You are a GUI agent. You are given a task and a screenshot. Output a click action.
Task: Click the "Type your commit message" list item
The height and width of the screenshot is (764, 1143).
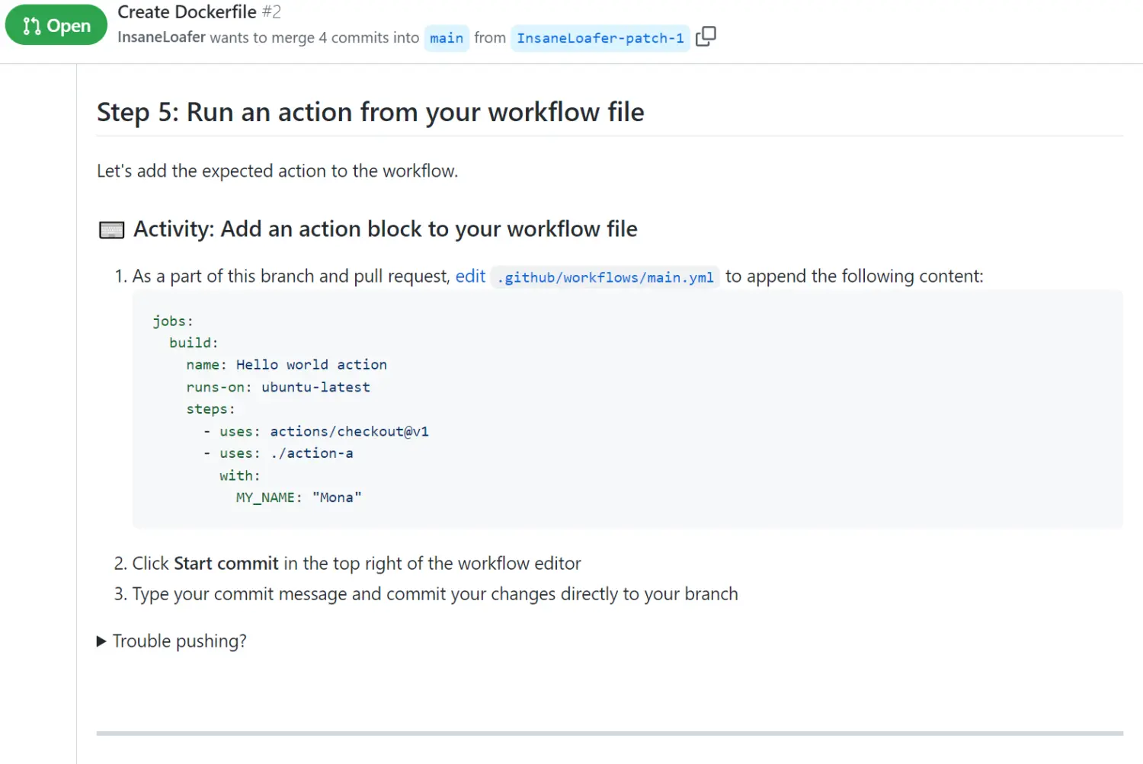coord(434,594)
